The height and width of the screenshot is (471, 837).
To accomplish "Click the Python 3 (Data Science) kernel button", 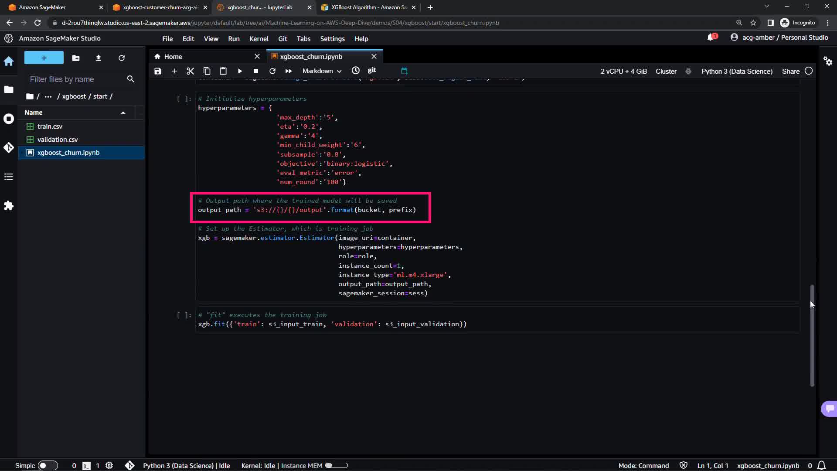I will click(x=736, y=71).
